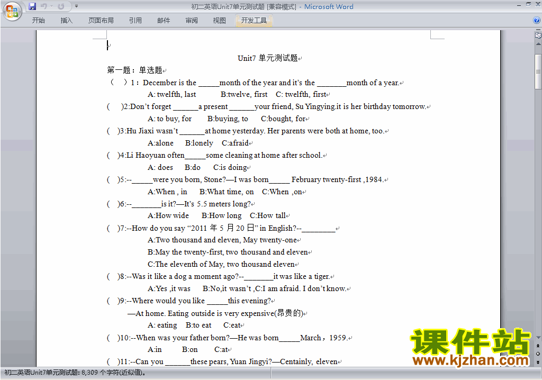Click 'B:May the twenty-first, two thousand and eleven'
The width and height of the screenshot is (542, 380).
point(228,252)
